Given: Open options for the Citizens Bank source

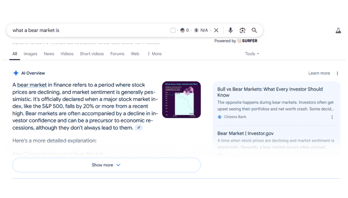Looking at the screenshot, I should coord(332,117).
